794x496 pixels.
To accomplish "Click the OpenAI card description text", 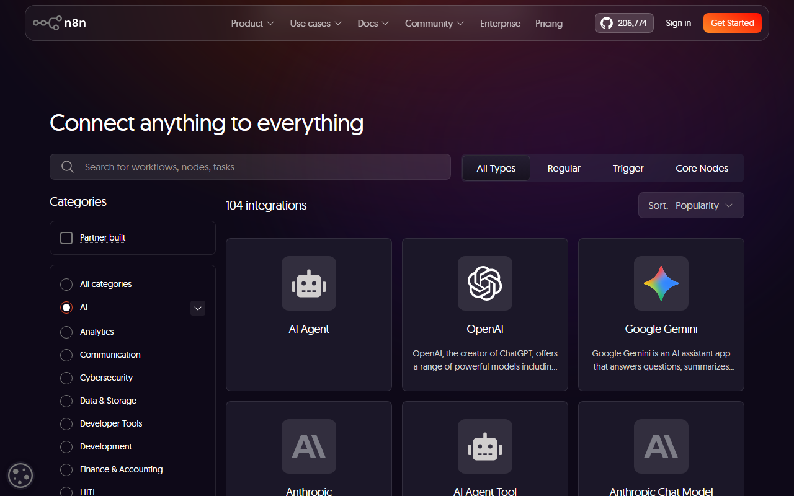I will coord(485,360).
